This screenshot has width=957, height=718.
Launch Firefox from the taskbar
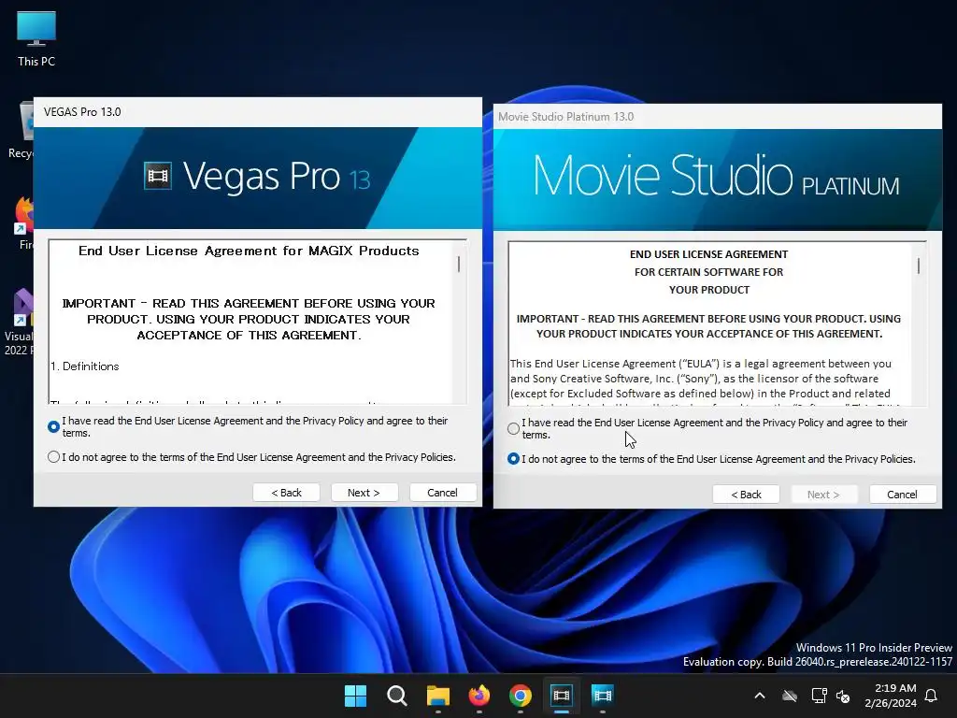point(479,696)
